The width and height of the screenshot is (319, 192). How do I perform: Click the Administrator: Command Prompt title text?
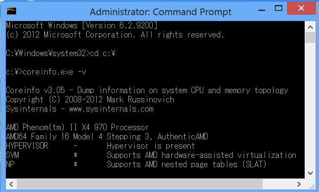pos(160,12)
